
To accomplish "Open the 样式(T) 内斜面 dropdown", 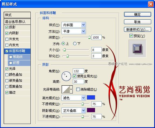I will click(74, 25).
